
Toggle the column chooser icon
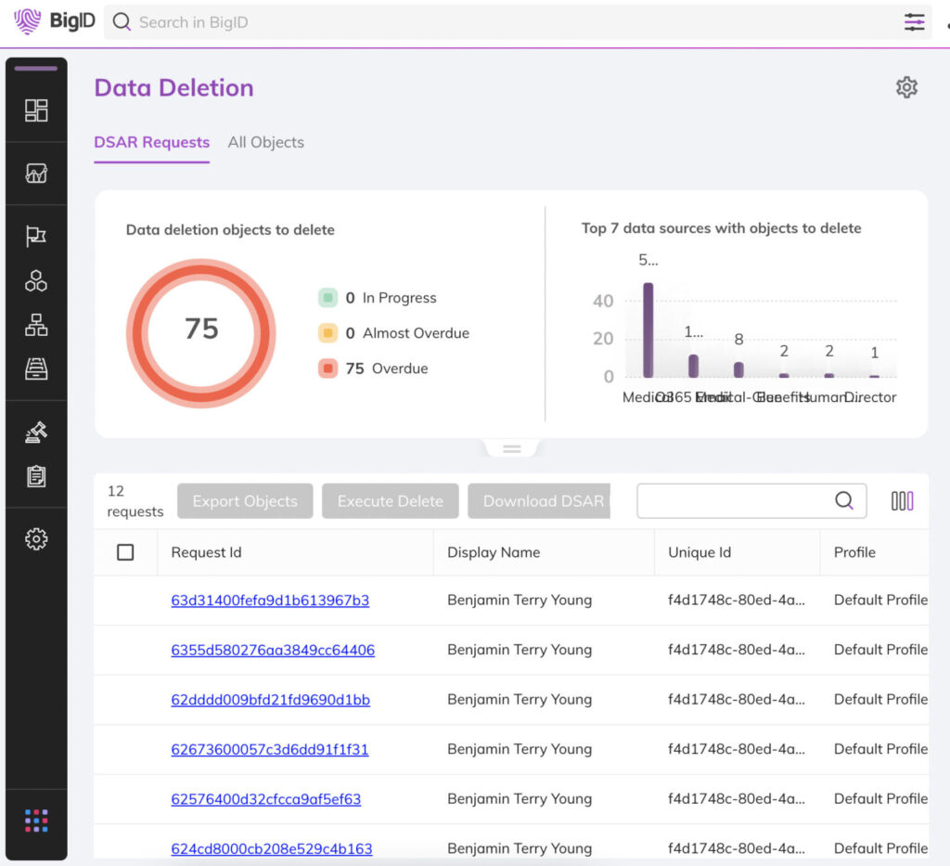click(902, 501)
